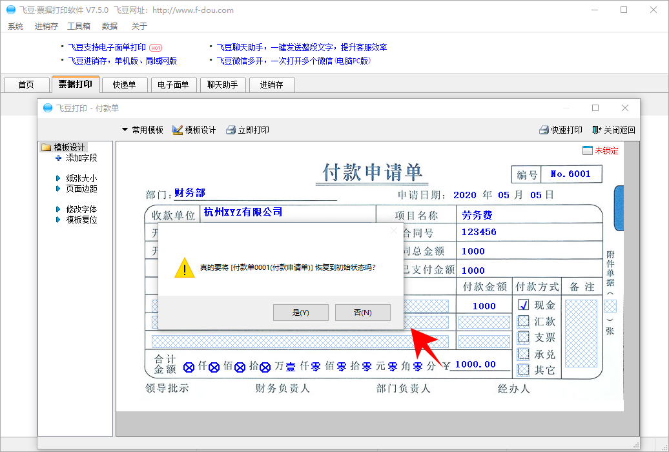Viewport: 669px width, 452px height.
Task: Open the 数据 menu
Action: coord(110,26)
